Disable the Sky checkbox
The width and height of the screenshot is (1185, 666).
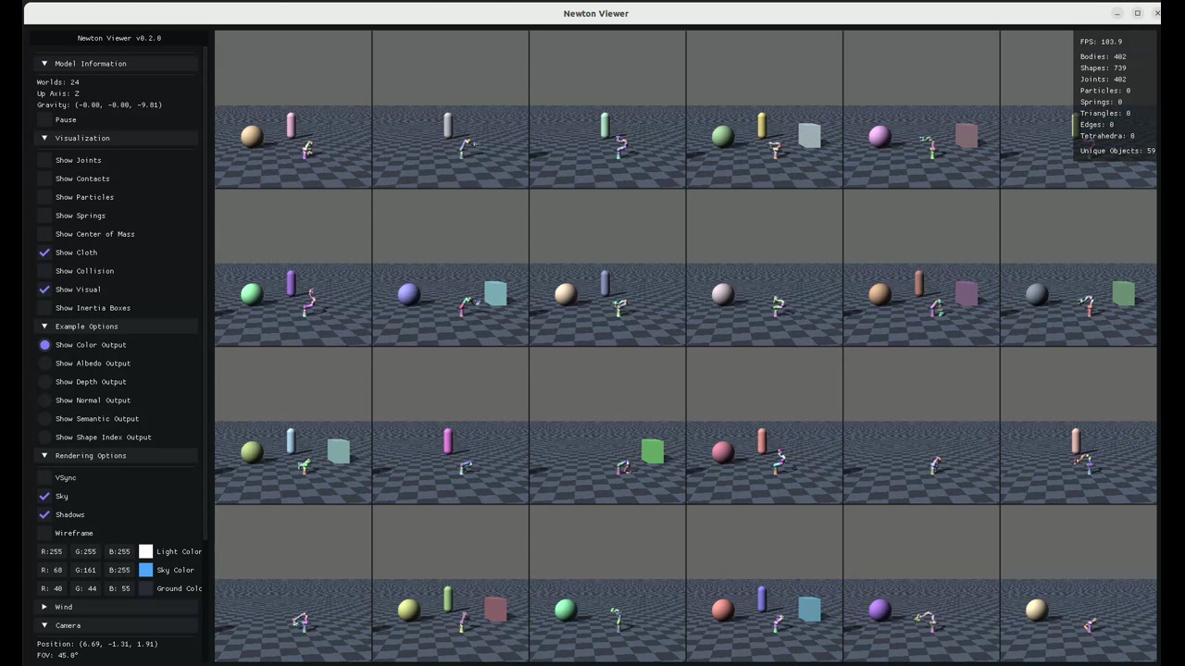(x=44, y=497)
